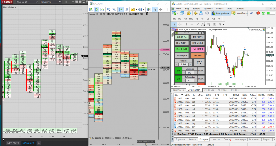Zoom in on the EPU20,M1 chart
This screenshot has width=276, height=146.
108,10
